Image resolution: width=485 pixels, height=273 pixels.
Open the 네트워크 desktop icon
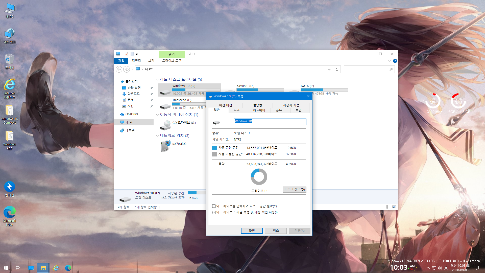10,36
